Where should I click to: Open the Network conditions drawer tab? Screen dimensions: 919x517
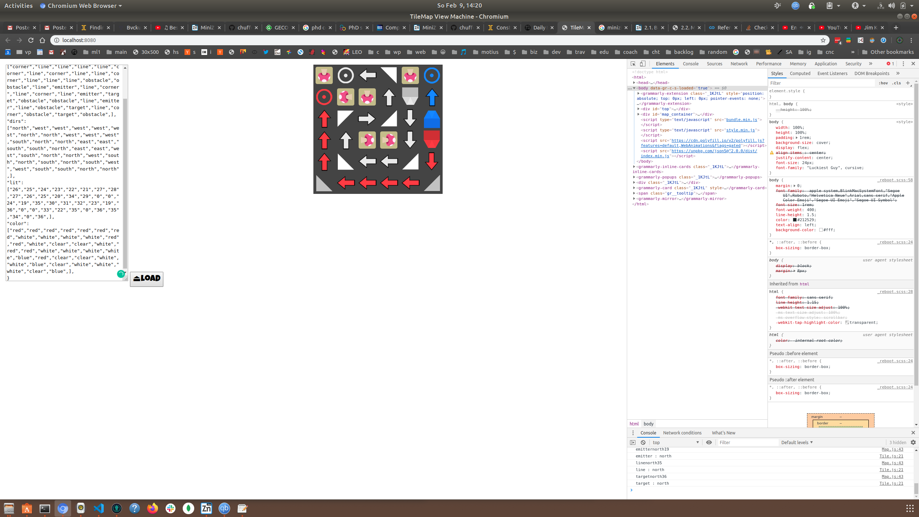pyautogui.click(x=682, y=433)
